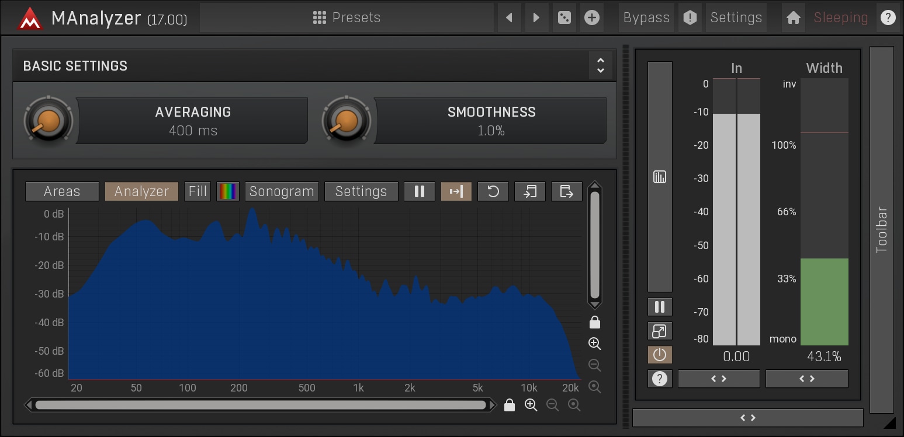Click the vertical zoom lock padlock icon
The height and width of the screenshot is (437, 904).
[x=595, y=322]
